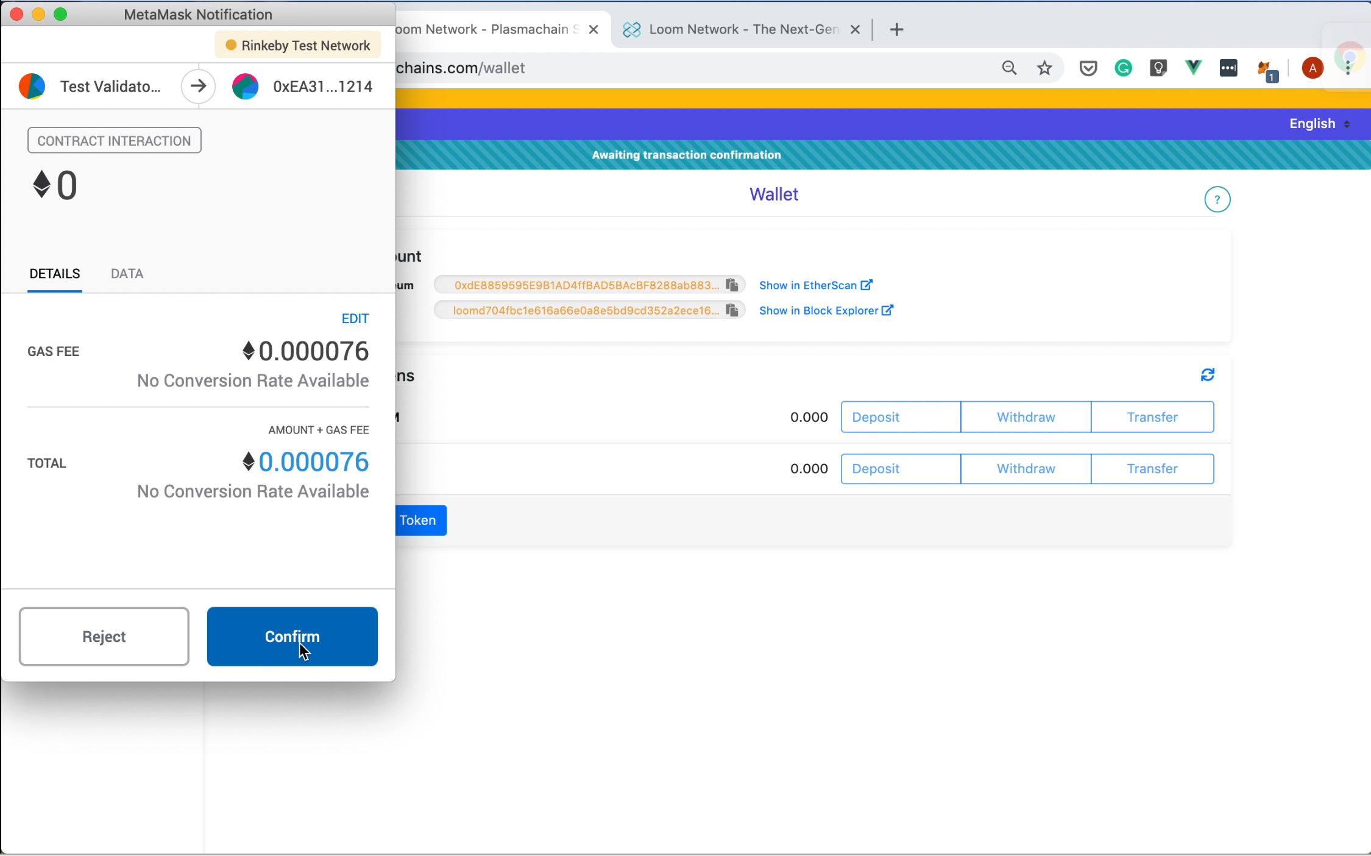The image size is (1371, 856).
Task: Open the three-dots dark extension icon
Action: coord(1228,68)
